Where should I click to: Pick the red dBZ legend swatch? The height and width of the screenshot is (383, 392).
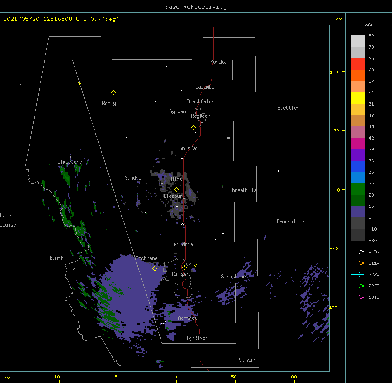pyautogui.click(x=357, y=64)
